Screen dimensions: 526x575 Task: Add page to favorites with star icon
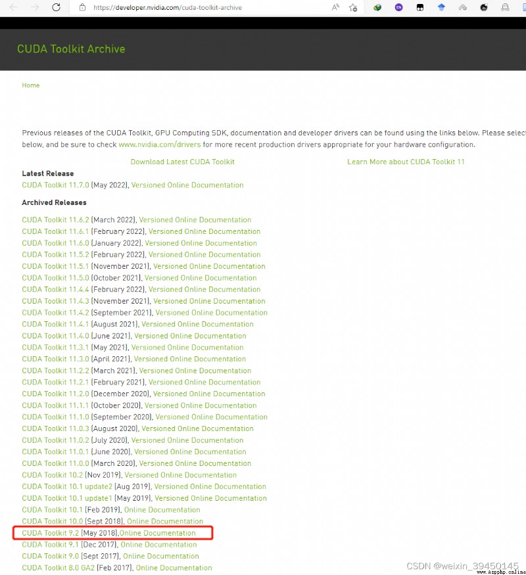[x=353, y=7]
